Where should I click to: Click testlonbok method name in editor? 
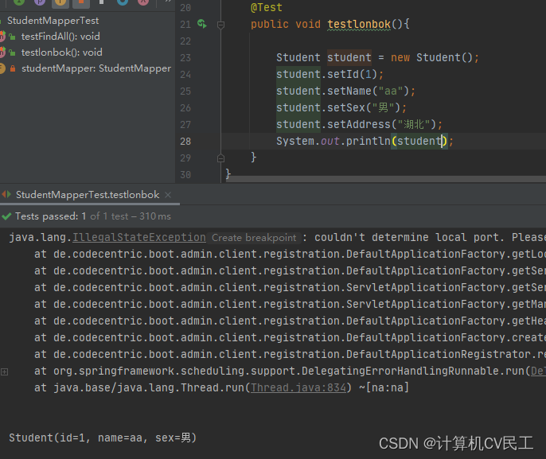pyautogui.click(x=359, y=24)
